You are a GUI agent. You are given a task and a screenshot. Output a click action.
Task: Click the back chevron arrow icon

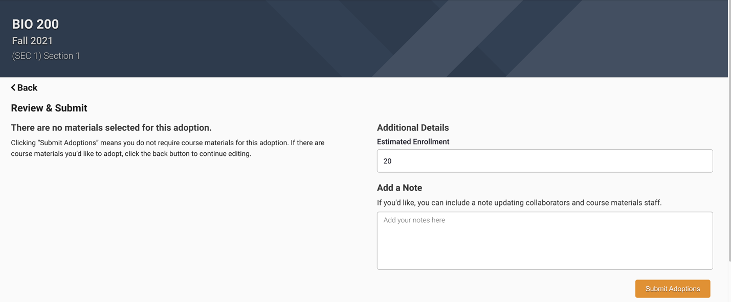[13, 88]
